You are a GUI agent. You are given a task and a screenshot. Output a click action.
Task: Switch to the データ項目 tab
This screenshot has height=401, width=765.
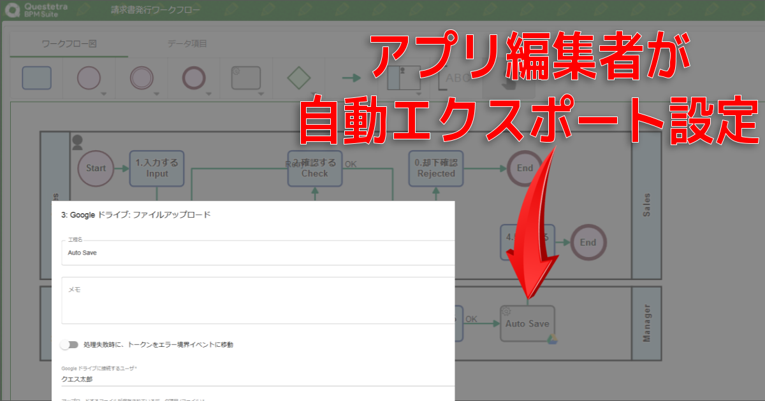[x=187, y=44]
